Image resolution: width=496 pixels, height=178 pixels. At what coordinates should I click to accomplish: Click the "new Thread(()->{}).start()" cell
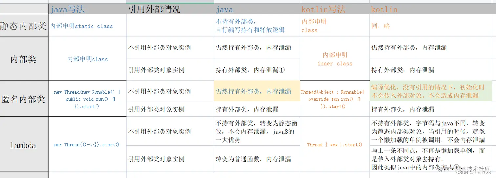point(87,144)
